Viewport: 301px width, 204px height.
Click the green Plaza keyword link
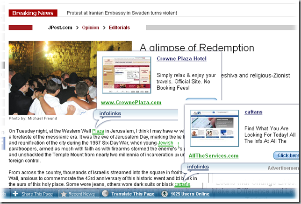[x=98, y=131]
